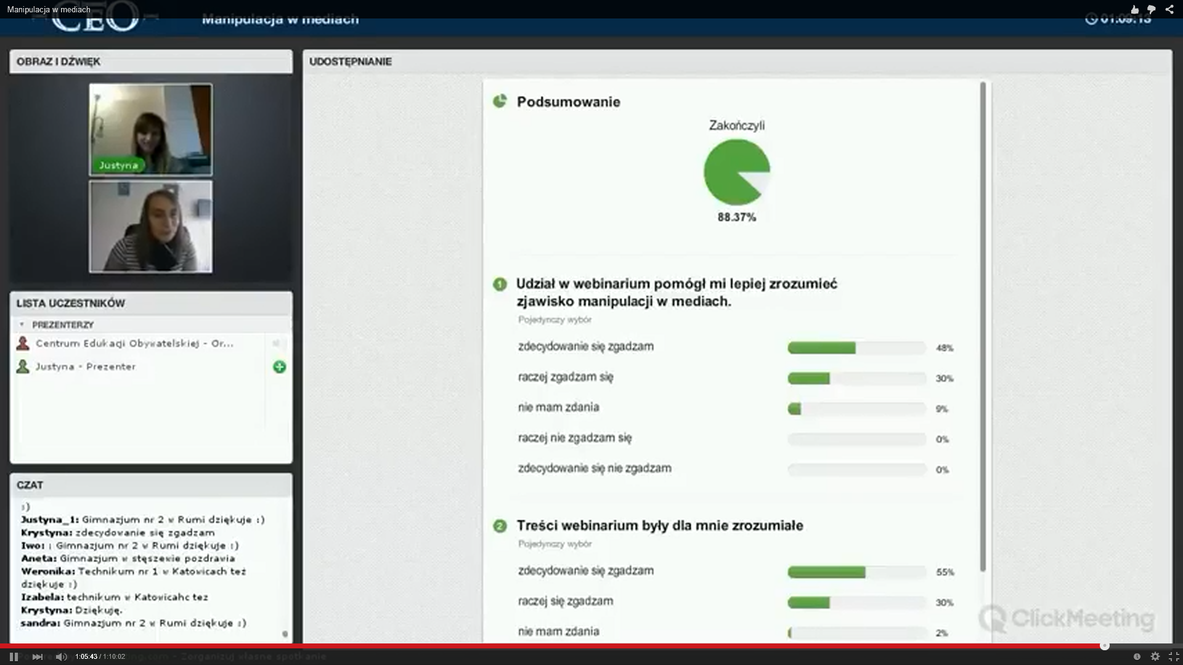
Task: Click the red video progress bar
Action: click(555, 646)
